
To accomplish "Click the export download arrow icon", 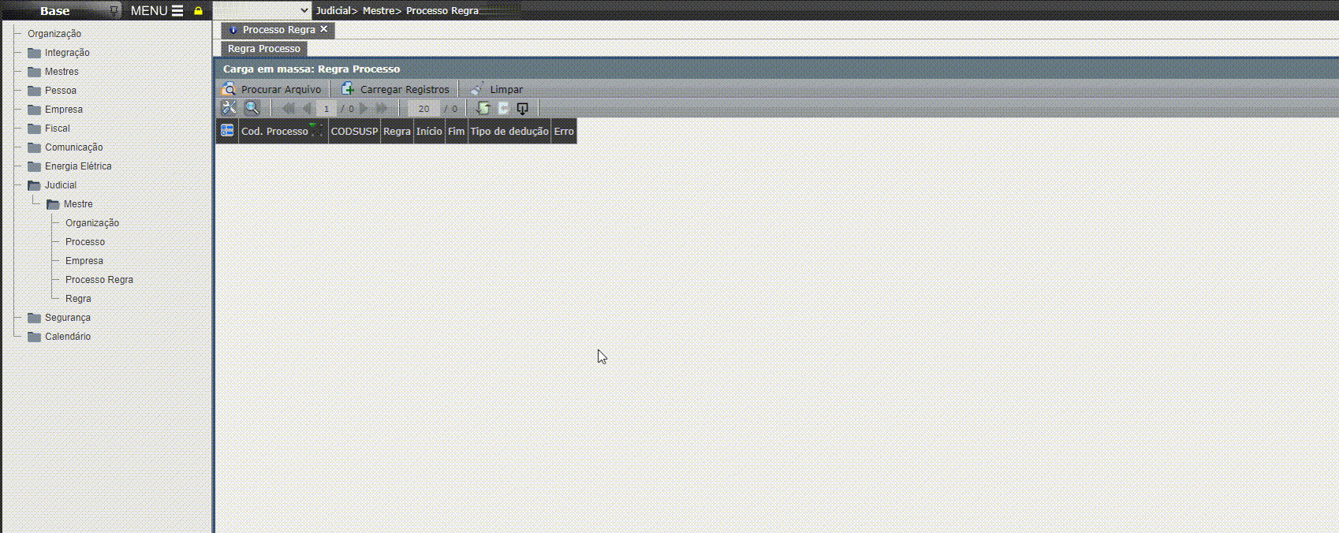I will [x=522, y=109].
